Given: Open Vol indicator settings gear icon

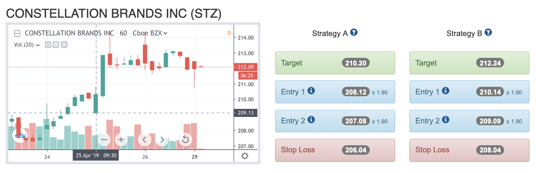Looking at the screenshot, I should [x=56, y=45].
